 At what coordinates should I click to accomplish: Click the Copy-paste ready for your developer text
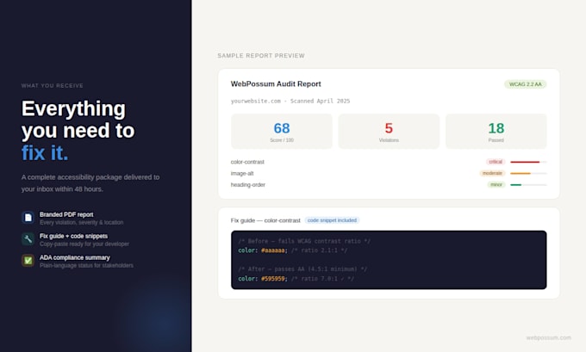84,244
